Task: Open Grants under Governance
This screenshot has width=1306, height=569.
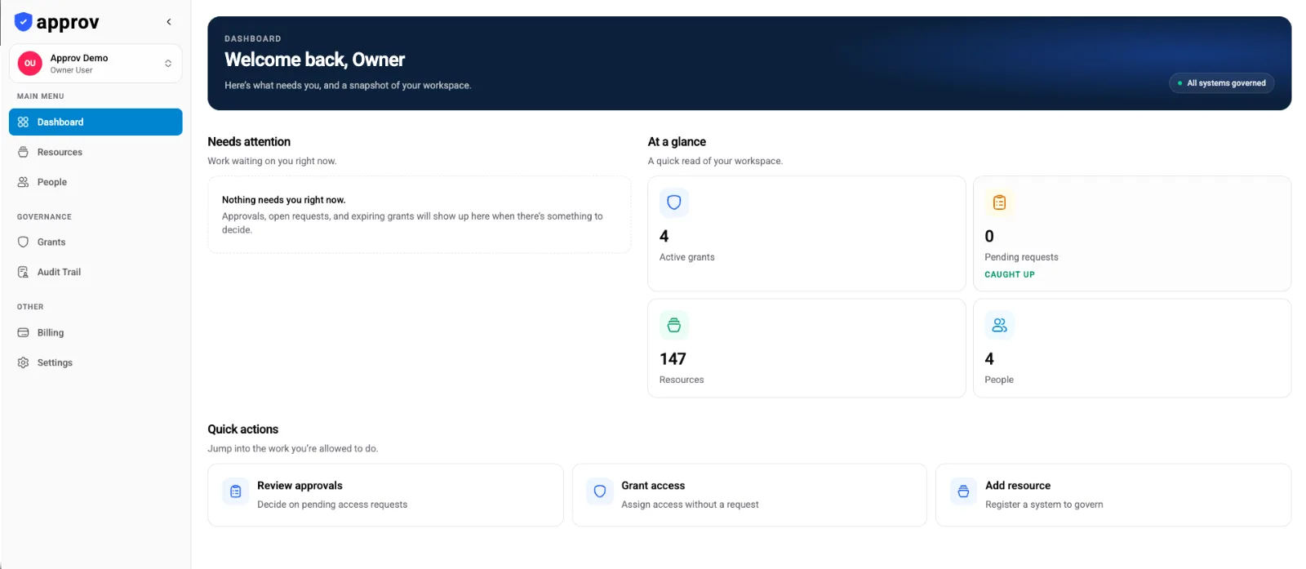Action: tap(96, 242)
